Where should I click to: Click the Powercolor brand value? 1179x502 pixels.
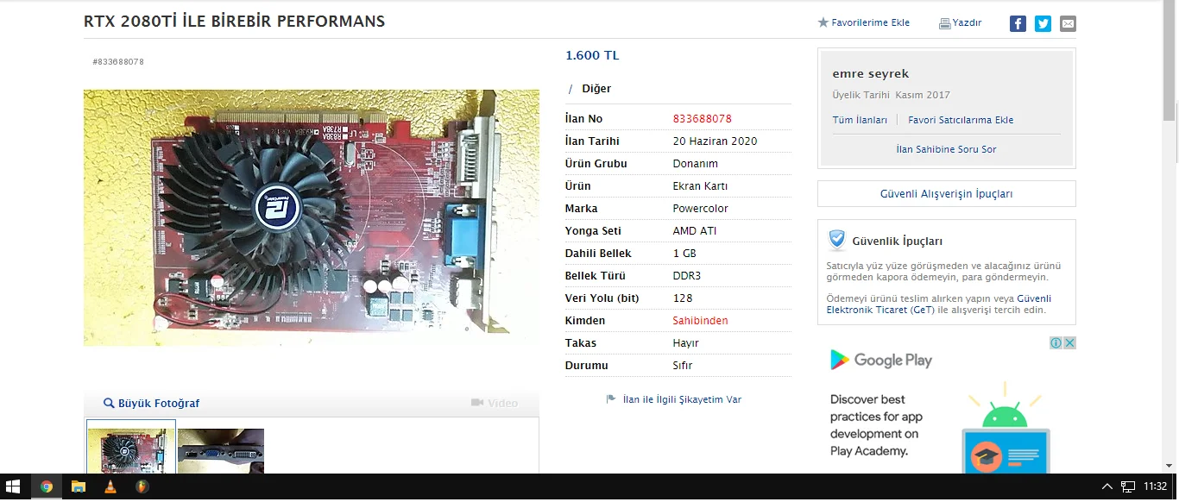[700, 208]
